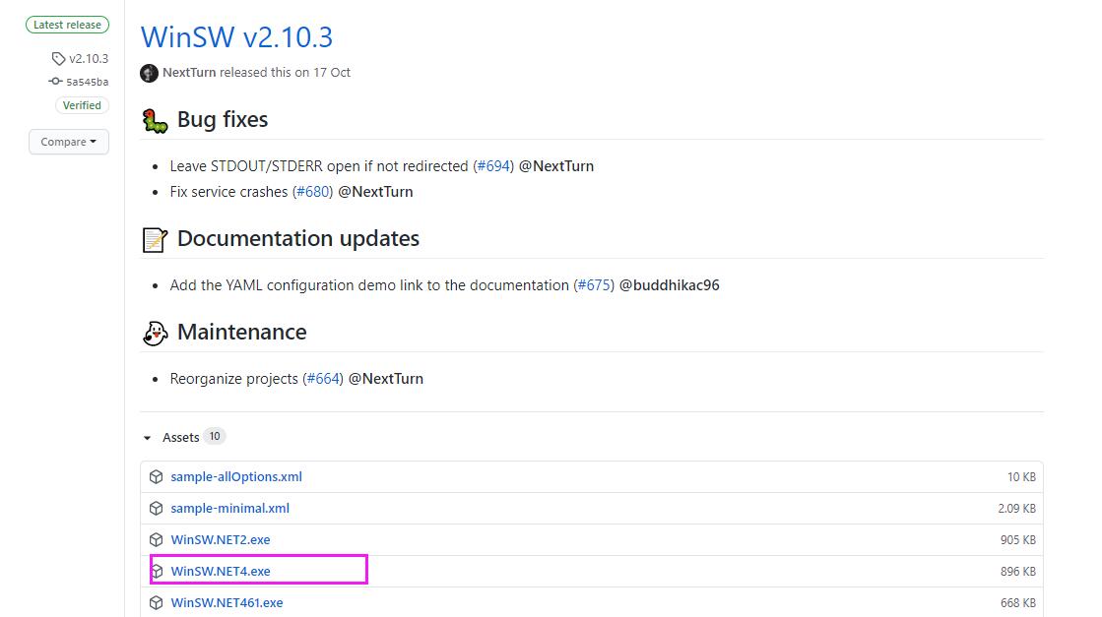Screen dimensions: 1102x617
Task: Click the release date 17 Oct
Action: pyautogui.click(x=332, y=72)
